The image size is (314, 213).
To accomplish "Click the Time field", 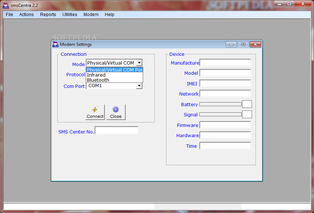I will click(225, 146).
